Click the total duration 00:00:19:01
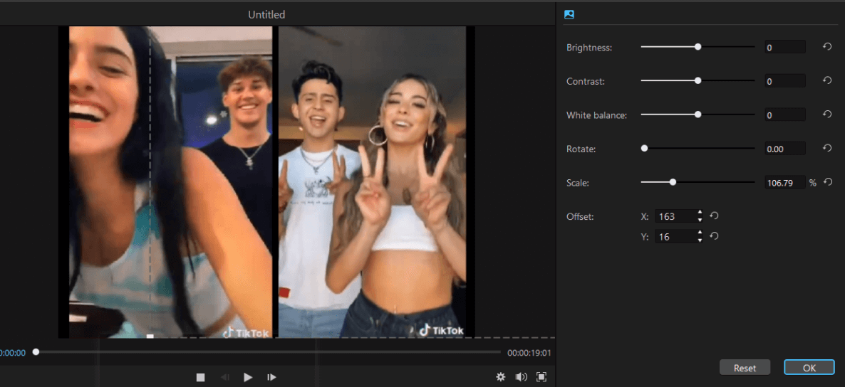The image size is (845, 387). pos(529,353)
